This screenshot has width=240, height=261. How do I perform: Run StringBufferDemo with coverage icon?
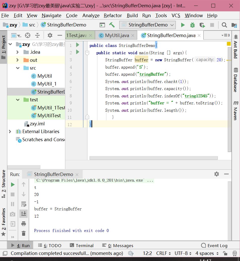tap(202, 25)
